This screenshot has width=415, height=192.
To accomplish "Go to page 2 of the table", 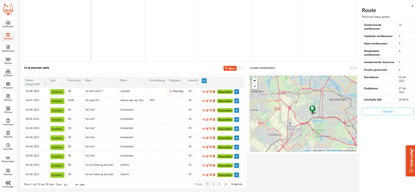I will pos(213,184).
